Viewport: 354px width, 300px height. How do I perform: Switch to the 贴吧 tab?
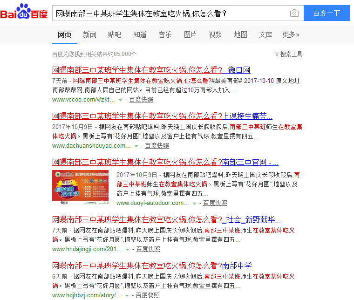pyautogui.click(x=115, y=34)
